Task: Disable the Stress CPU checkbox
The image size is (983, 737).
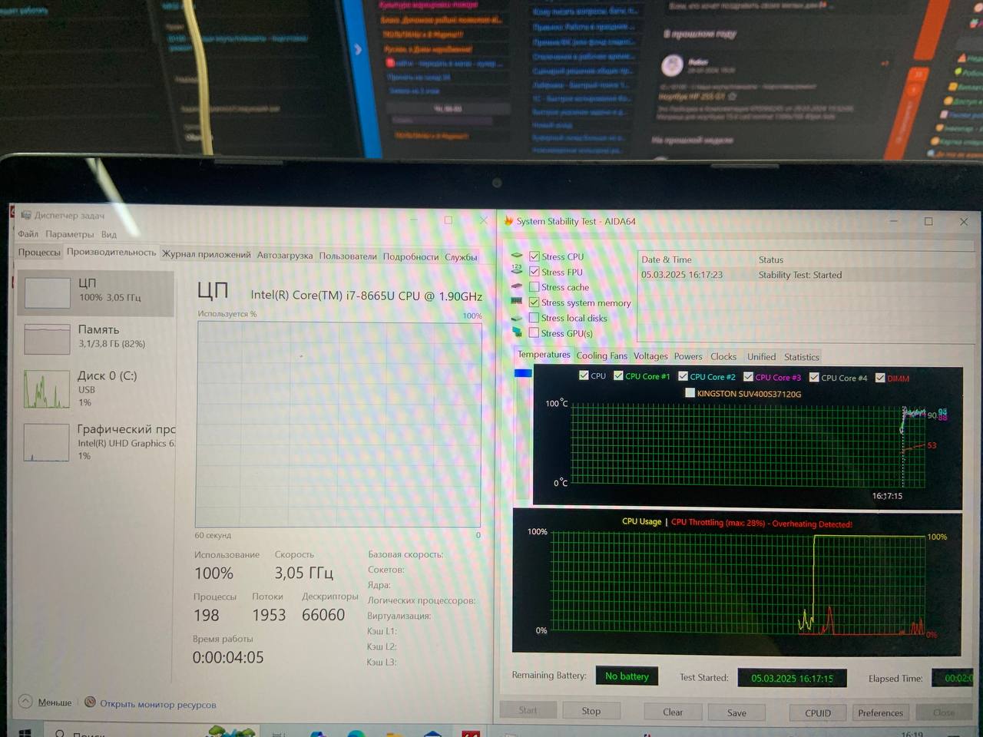Action: coord(534,256)
